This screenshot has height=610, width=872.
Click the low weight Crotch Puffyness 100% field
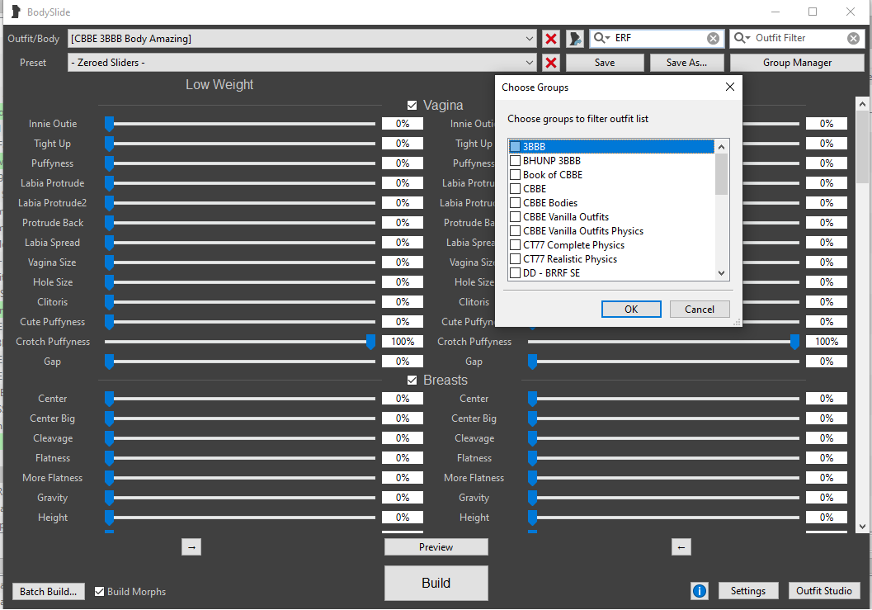[x=403, y=342]
